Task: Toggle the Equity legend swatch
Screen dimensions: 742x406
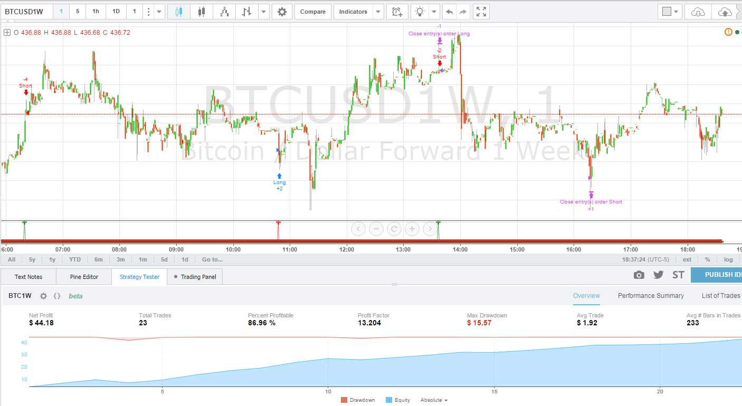Action: coord(389,400)
